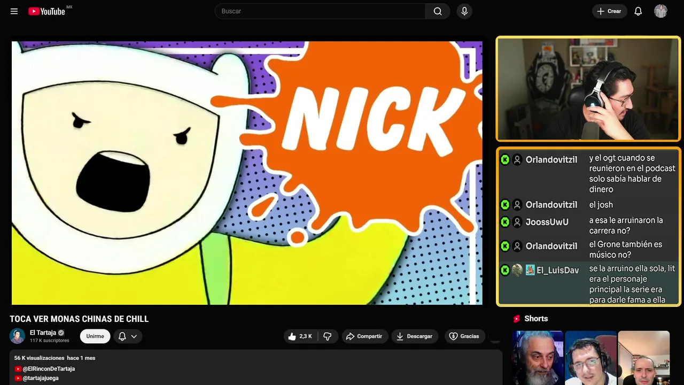The width and height of the screenshot is (684, 385).
Task: Expand notification options chevron
Action: (x=134, y=336)
